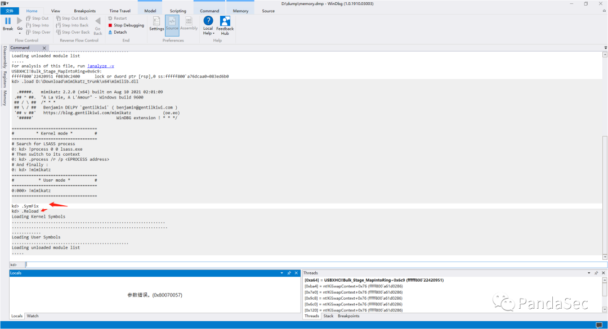Open the feedback chat icon in status bar
Screen dimensions: 608x329
pos(598,325)
